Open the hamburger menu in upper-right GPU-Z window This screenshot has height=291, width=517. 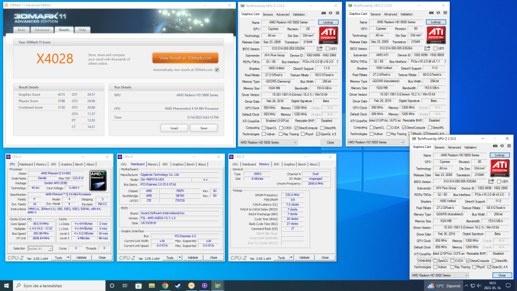coord(445,13)
